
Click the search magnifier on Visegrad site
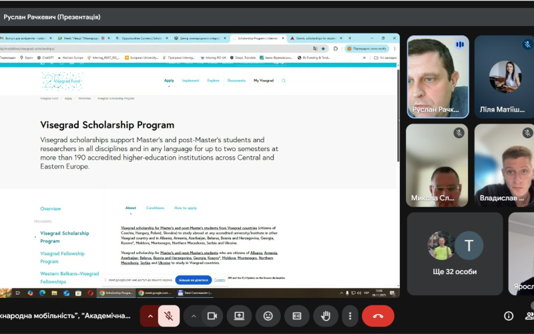(284, 80)
